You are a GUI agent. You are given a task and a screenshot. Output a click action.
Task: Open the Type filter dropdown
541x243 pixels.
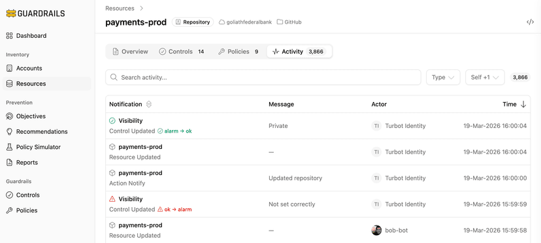click(443, 77)
